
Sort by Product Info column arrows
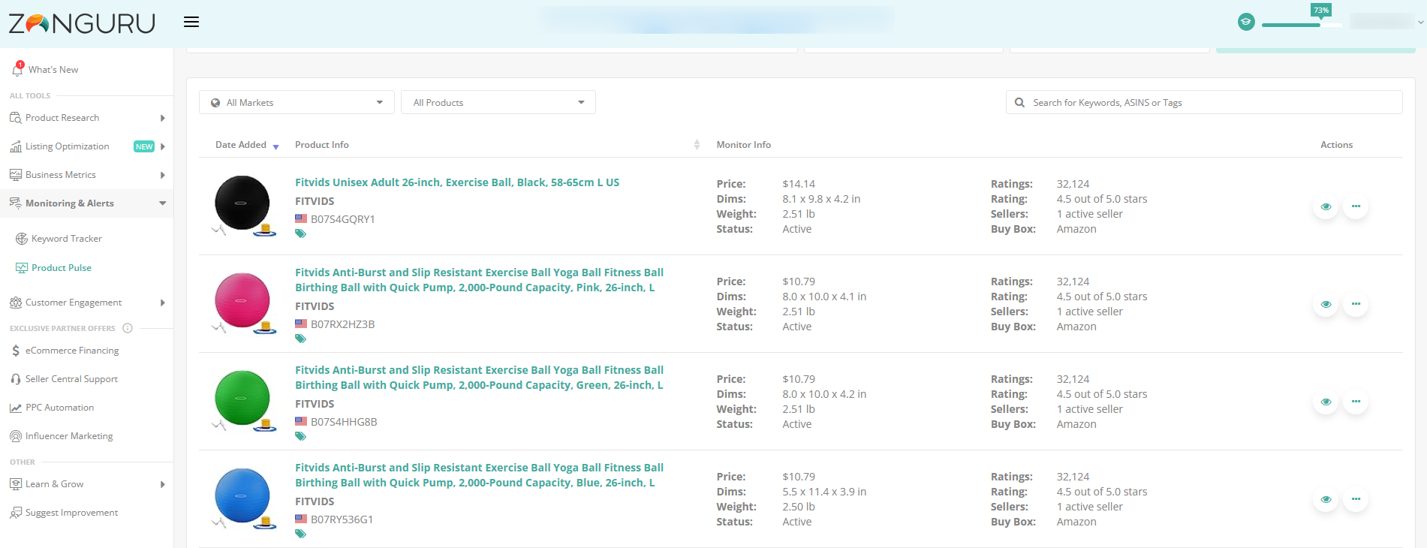click(x=697, y=145)
